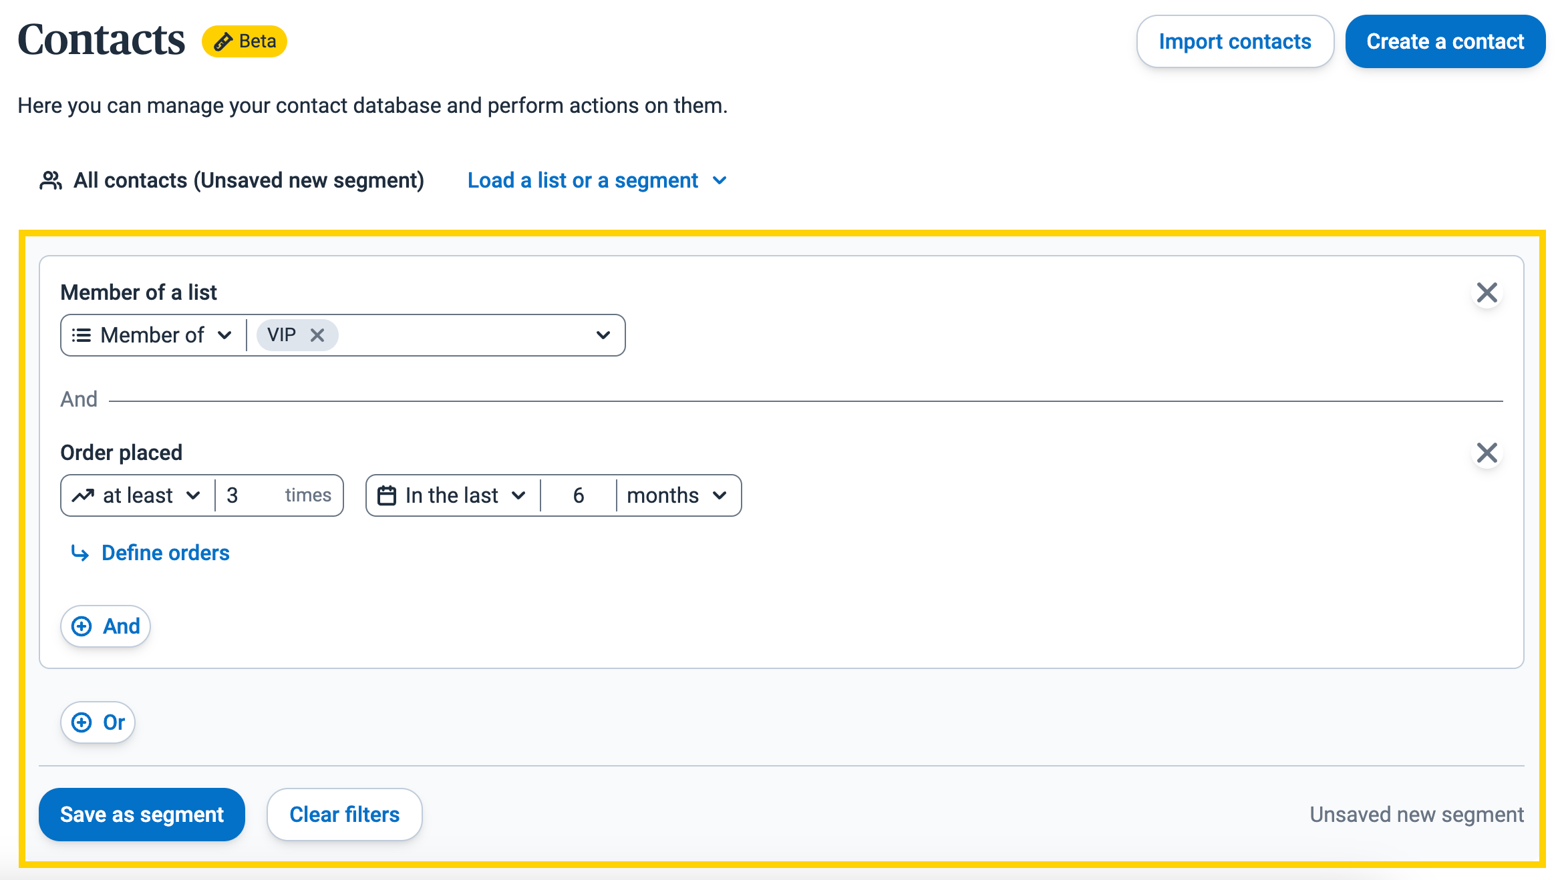Click 'Define orders' to refine order criteria
This screenshot has height=880, width=1558.
pos(164,552)
